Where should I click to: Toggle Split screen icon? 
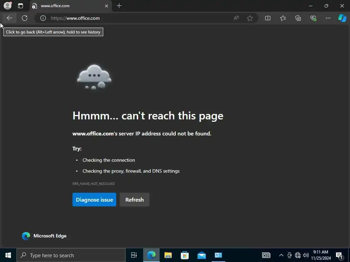(x=268, y=18)
